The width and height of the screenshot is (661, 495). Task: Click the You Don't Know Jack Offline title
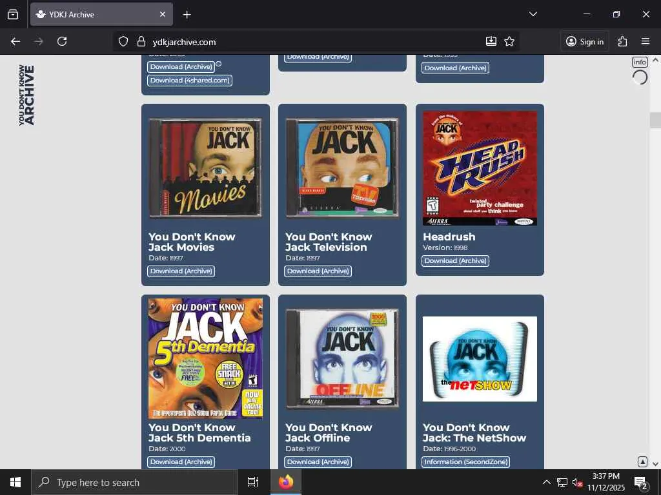[x=329, y=432]
